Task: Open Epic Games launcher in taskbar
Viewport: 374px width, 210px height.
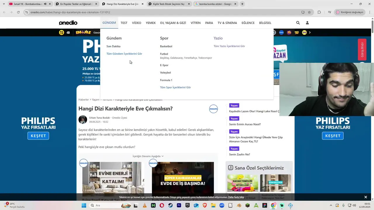Action: tap(188, 205)
